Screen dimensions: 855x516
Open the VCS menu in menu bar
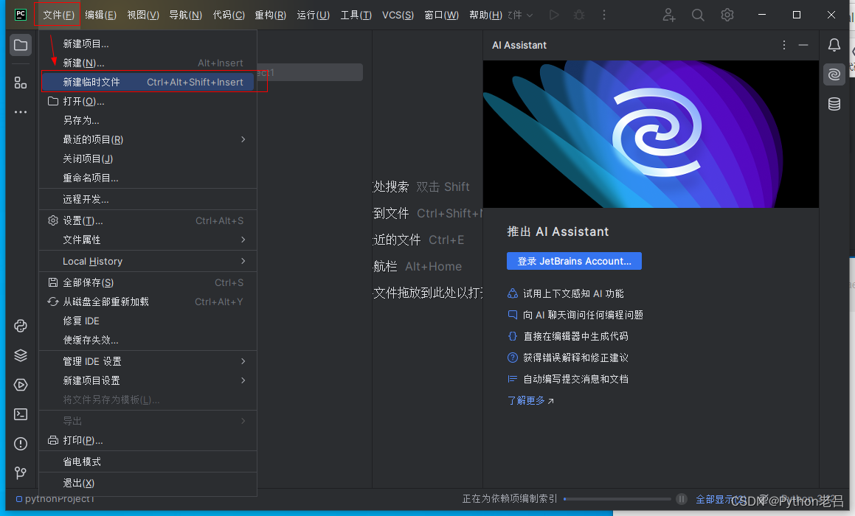click(398, 15)
